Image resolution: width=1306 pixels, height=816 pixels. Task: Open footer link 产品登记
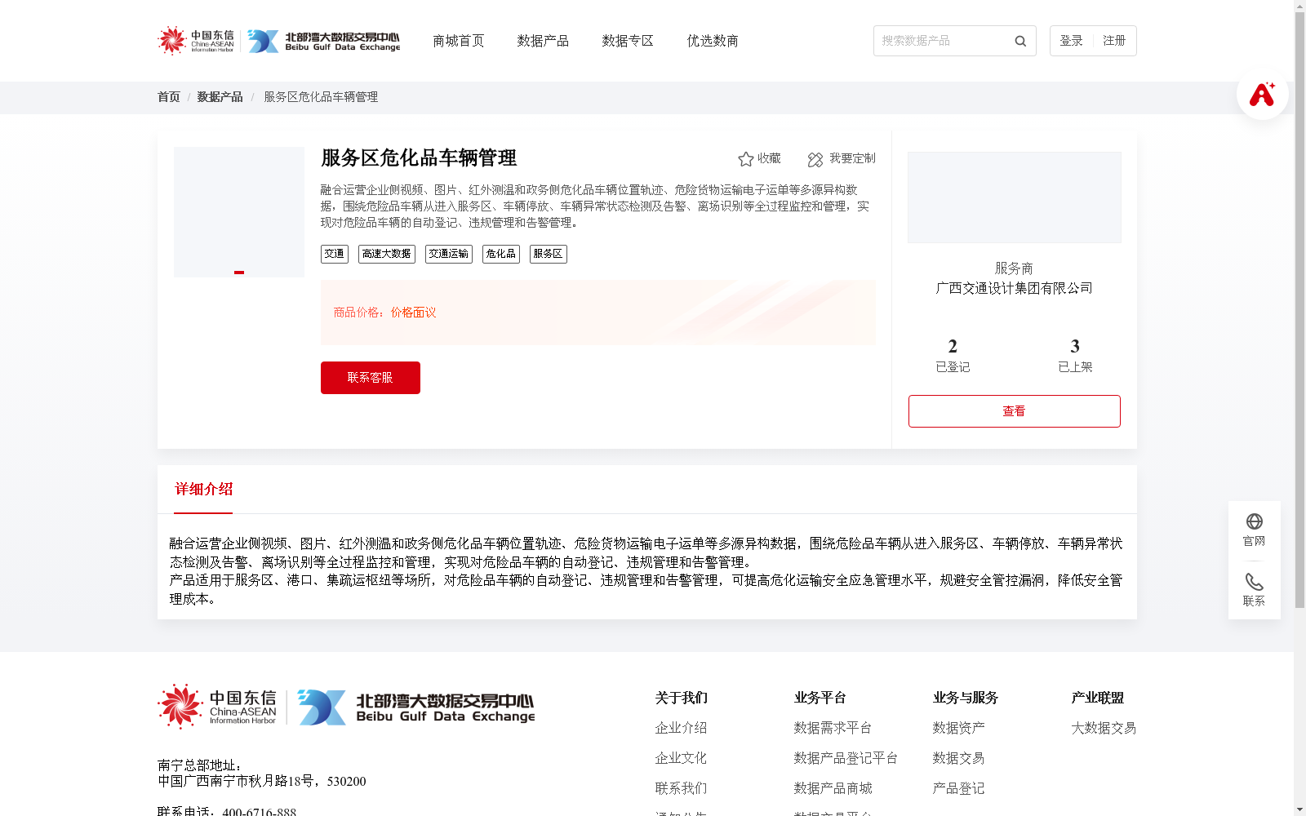point(958,788)
